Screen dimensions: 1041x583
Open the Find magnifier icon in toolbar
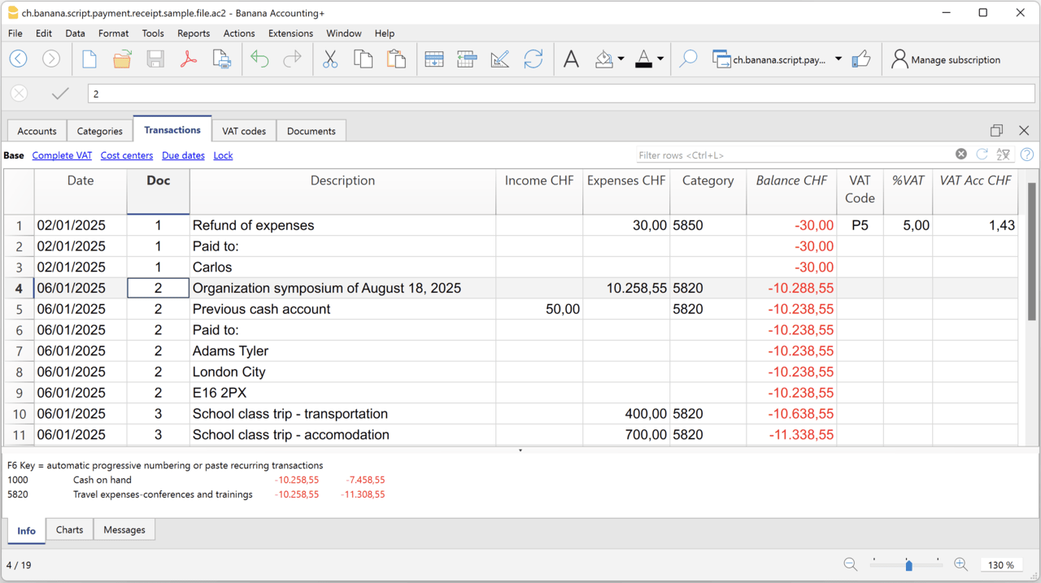coord(688,59)
